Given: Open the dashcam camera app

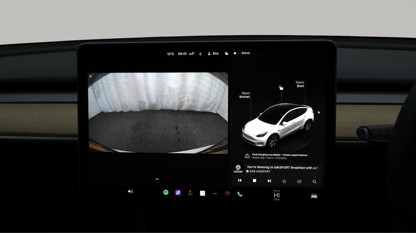Looking at the screenshot, I should point(227,194).
